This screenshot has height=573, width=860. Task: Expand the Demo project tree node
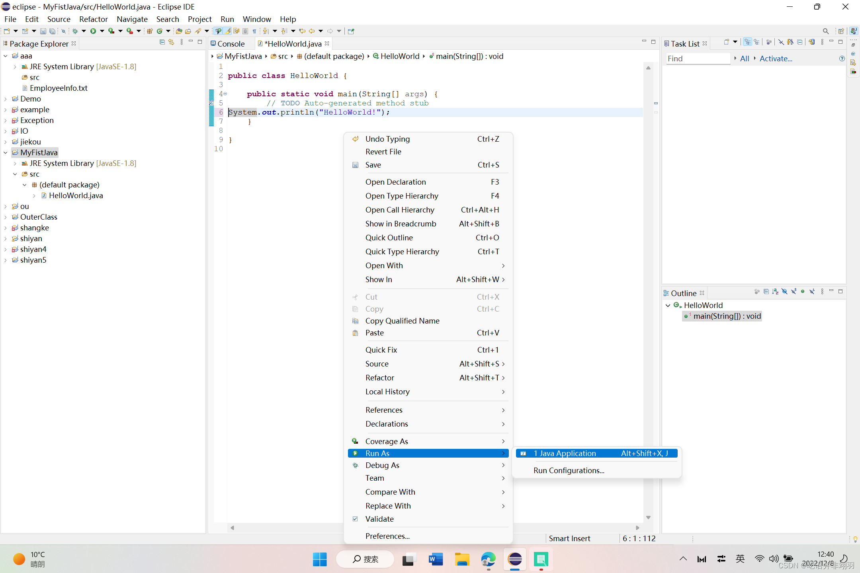[x=6, y=99]
